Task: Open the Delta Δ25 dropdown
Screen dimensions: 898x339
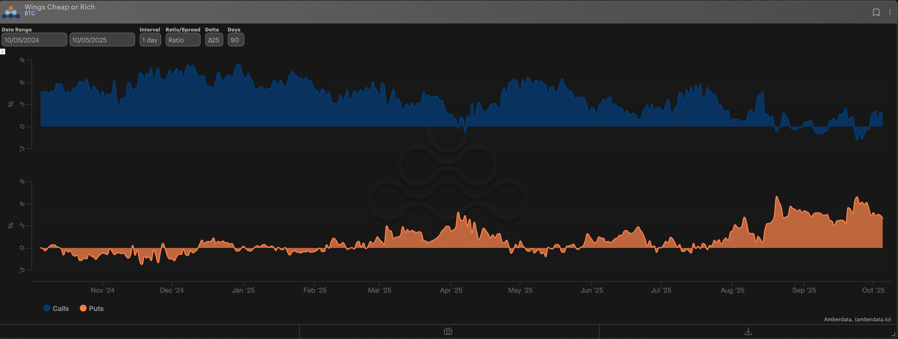Action: pyautogui.click(x=214, y=40)
